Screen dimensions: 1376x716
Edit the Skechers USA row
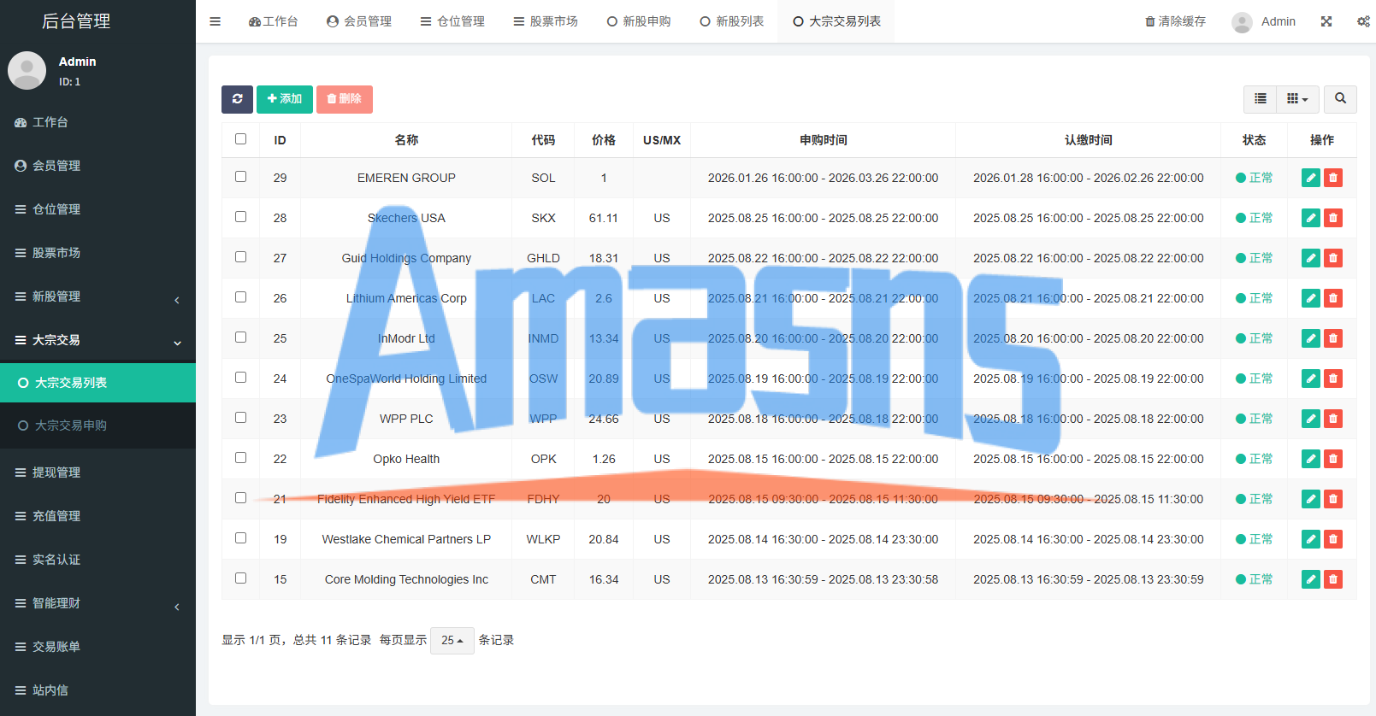click(1311, 218)
